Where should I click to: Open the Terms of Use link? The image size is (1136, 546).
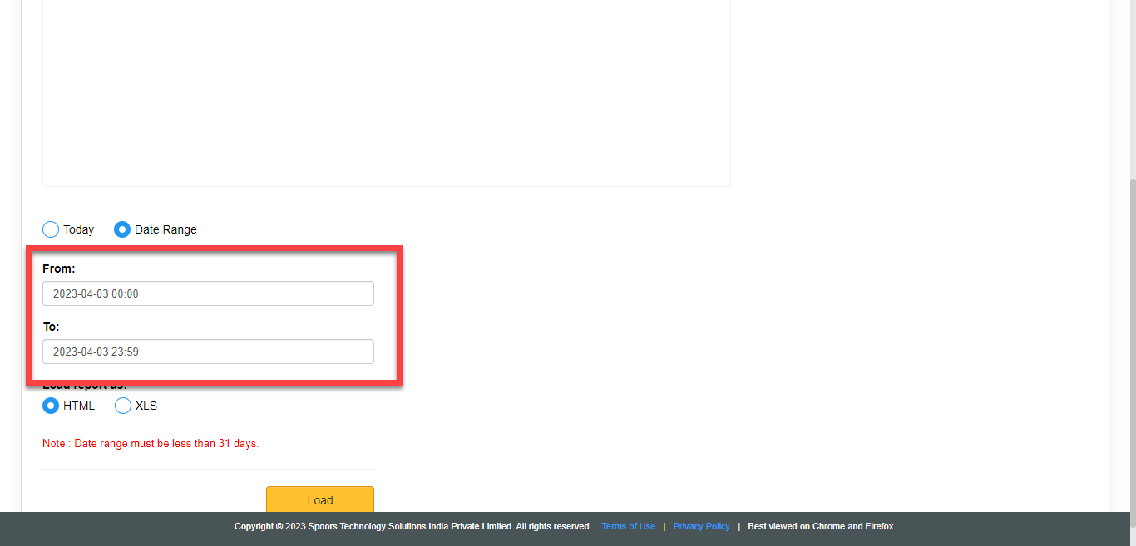click(628, 526)
